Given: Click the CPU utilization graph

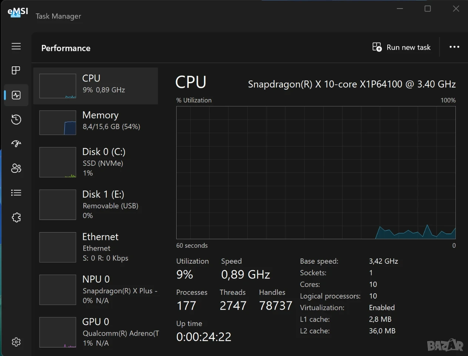Looking at the screenshot, I should [x=316, y=173].
